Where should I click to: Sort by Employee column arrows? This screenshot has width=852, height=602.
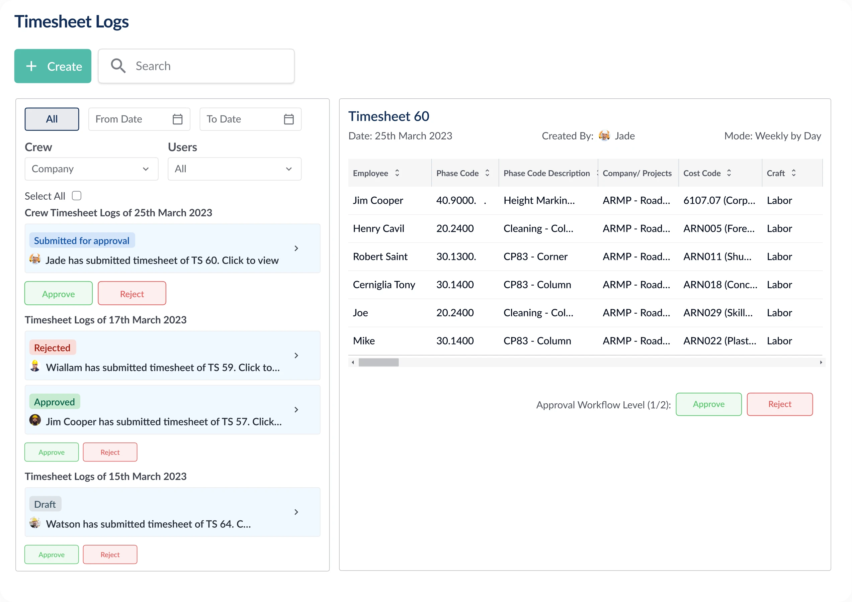[x=397, y=173]
